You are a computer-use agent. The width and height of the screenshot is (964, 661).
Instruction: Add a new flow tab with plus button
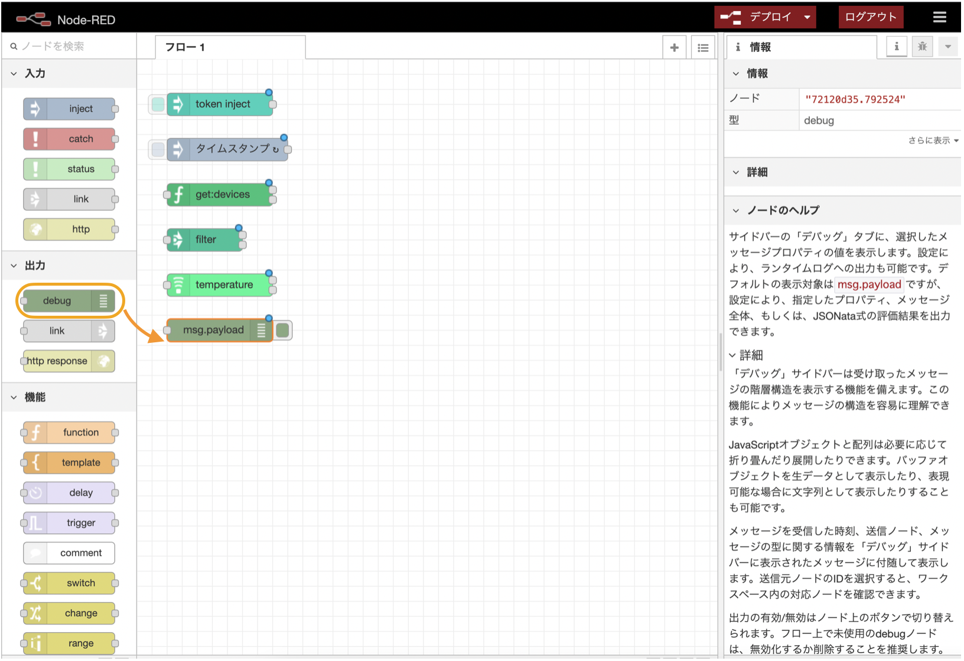[x=674, y=48]
